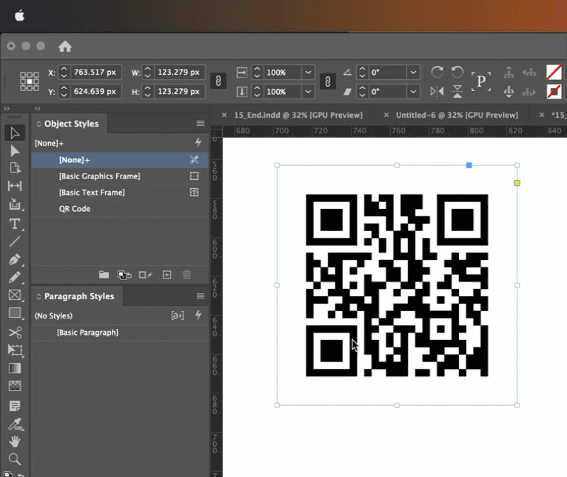Click the Object Styles quick apply lightning

(198, 143)
